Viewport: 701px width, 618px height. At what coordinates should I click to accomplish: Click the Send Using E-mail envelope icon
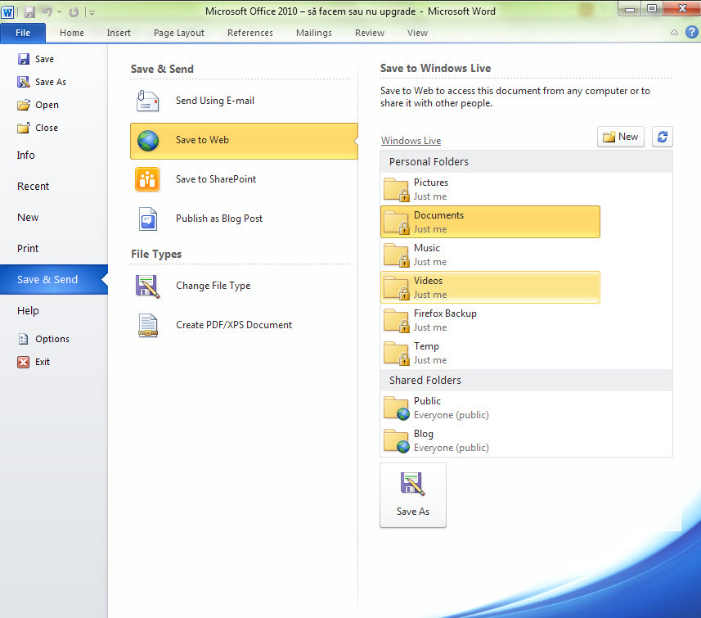(147, 101)
